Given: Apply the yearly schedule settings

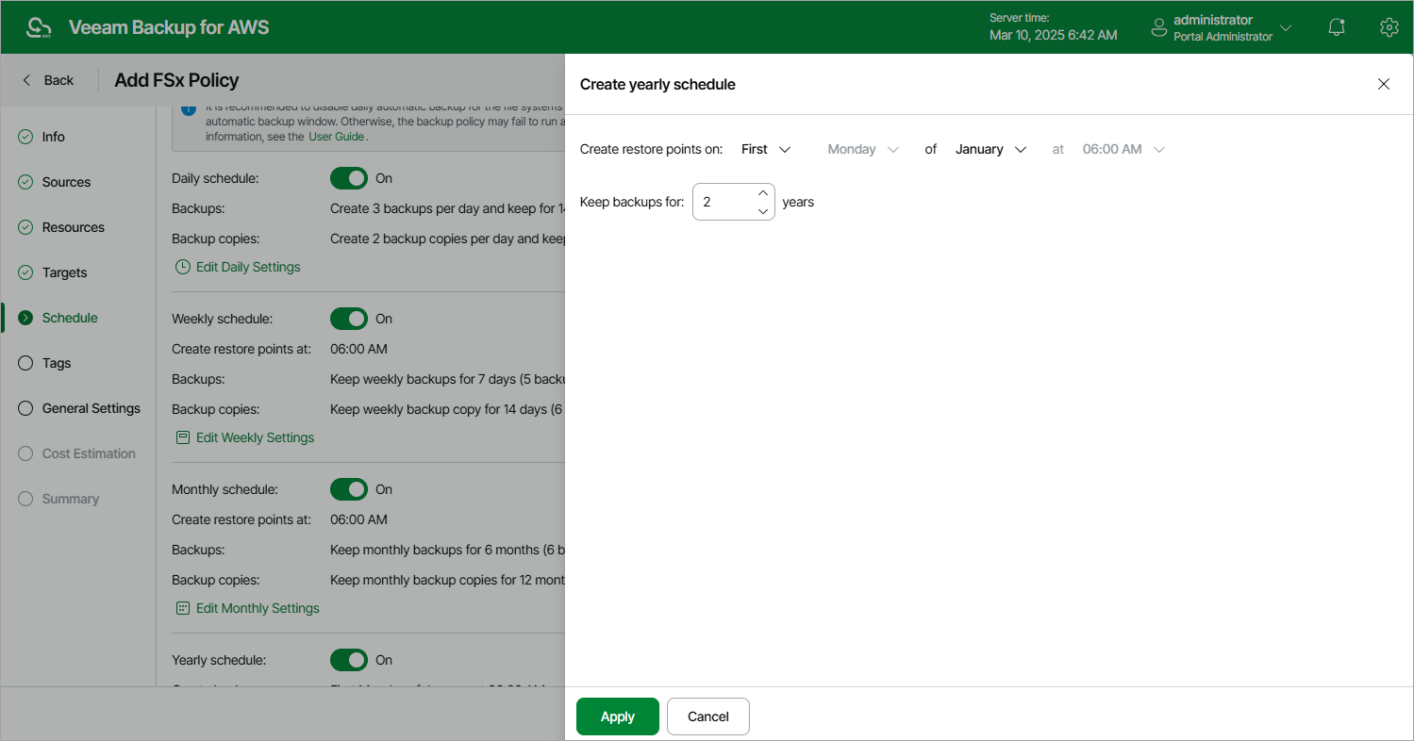Looking at the screenshot, I should click(x=617, y=716).
